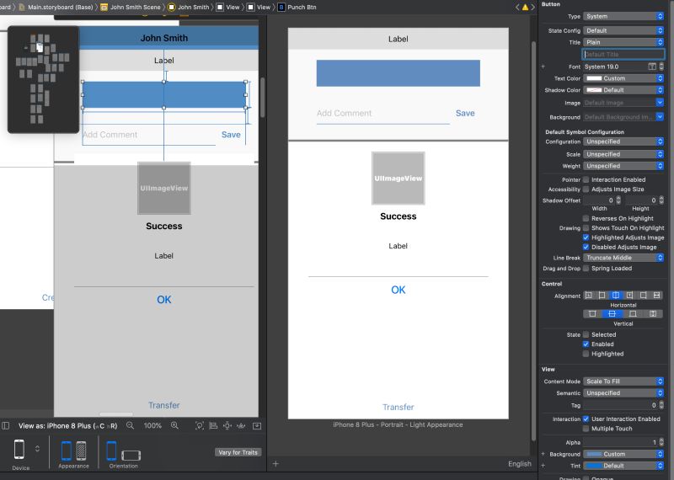Open Resolve Auto Layout Issues icon
The height and width of the screenshot is (480, 674).
(x=241, y=426)
